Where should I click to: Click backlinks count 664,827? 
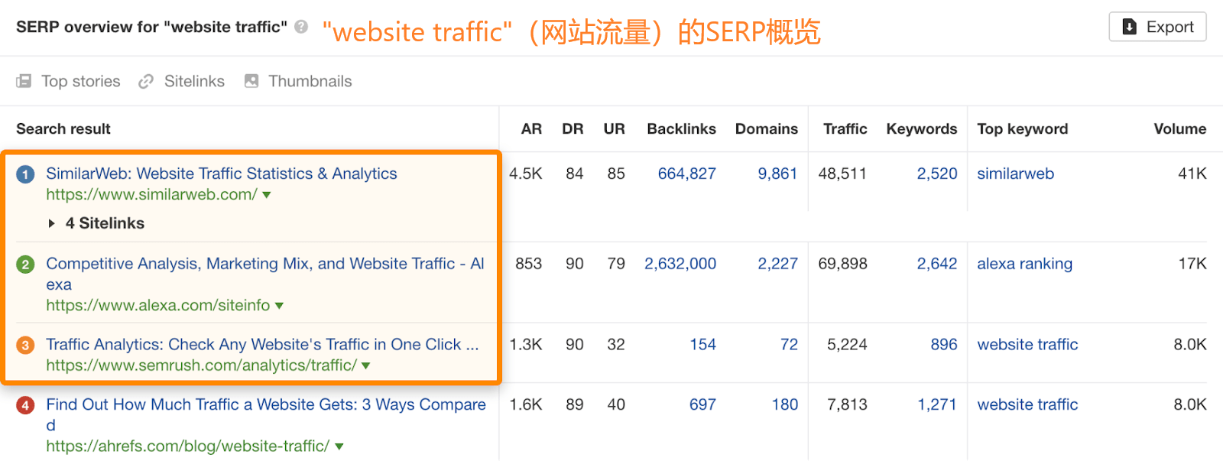point(687,174)
